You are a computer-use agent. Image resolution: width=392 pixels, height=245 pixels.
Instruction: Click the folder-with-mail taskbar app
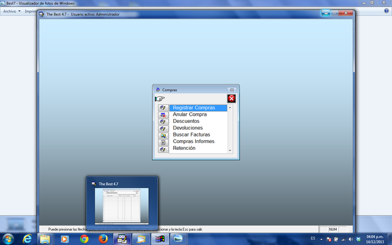click(141, 239)
